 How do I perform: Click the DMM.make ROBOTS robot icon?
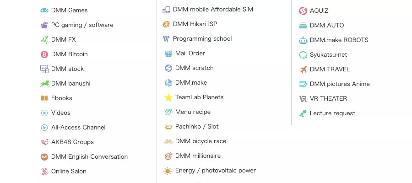coord(303,40)
